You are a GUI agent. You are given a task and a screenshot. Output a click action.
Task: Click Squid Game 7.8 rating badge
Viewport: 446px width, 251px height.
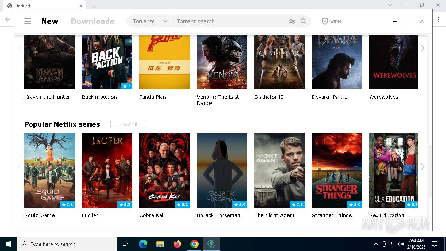pos(67,205)
